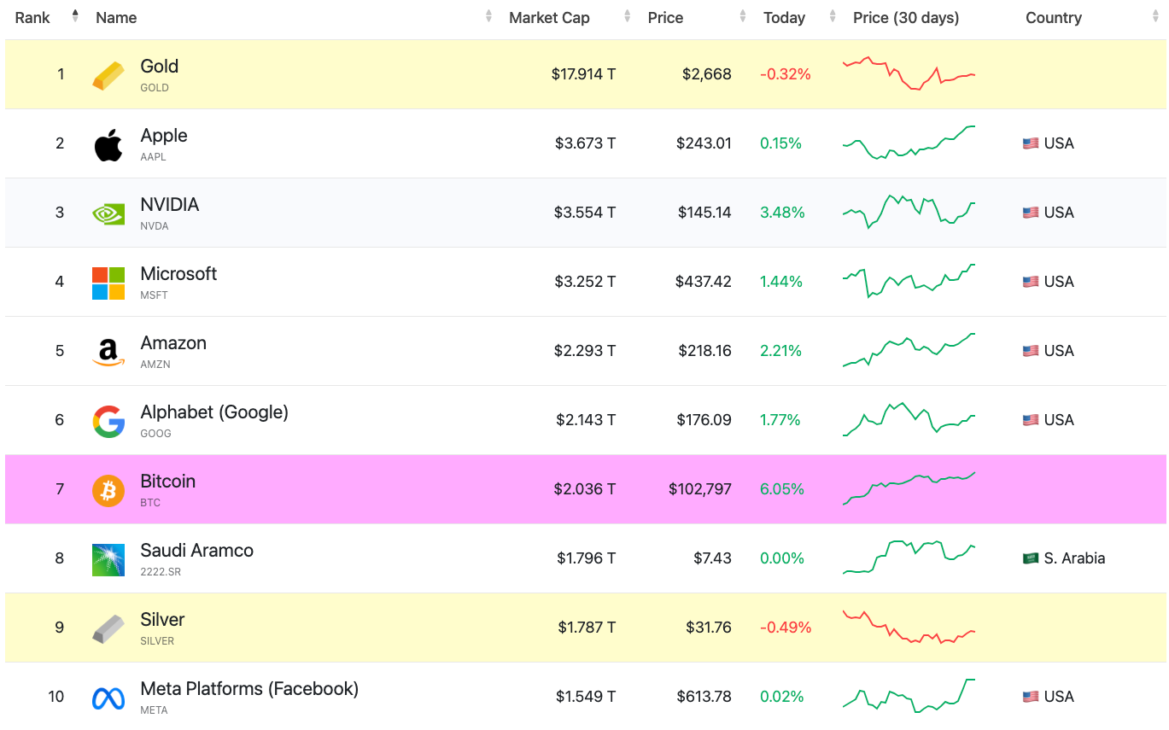Sort table by Country column header

coord(1053,18)
